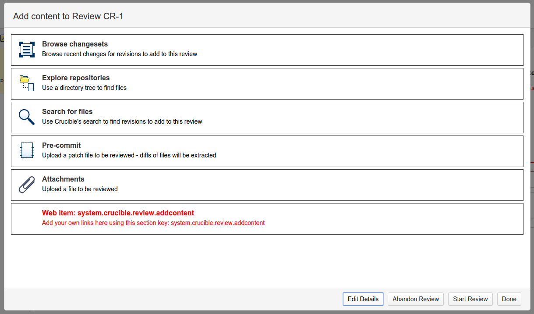Click 'Upload a file to be reviewed' description
534x314 pixels.
[x=80, y=189]
